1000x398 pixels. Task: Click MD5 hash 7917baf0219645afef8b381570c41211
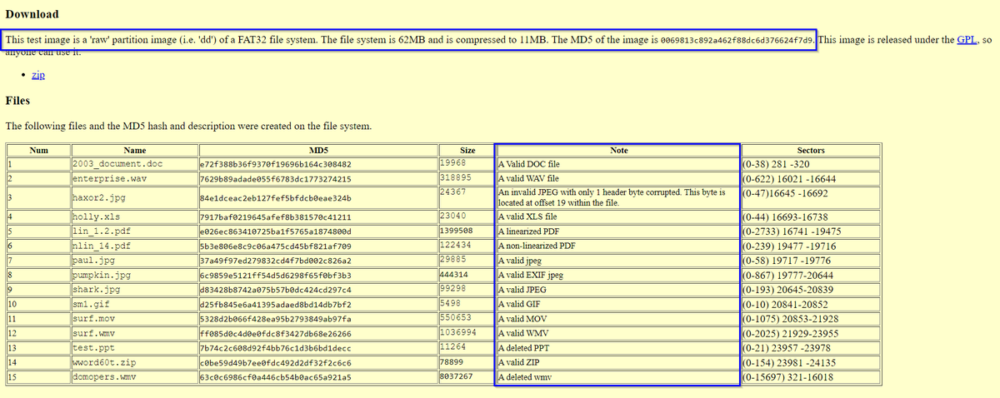(x=276, y=217)
